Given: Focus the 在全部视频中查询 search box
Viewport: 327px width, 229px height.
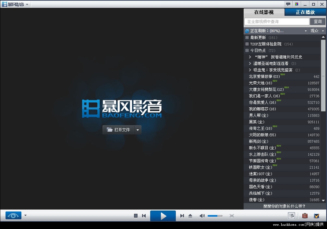Looking at the screenshot, I should pos(277,21).
